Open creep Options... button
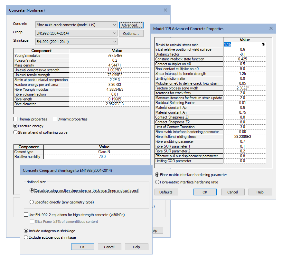Screen dimensions: 282x259 tap(131, 34)
